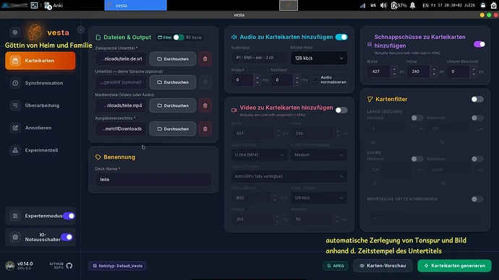Open the H.264 preset Medium dropdown
Screen dimensions: 499x280
click(319, 155)
